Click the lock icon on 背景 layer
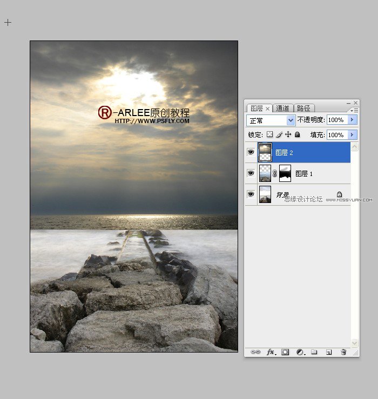The width and height of the screenshot is (378, 399). (339, 194)
